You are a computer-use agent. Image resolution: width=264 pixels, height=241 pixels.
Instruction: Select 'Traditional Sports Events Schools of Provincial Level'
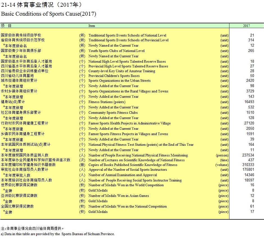128,40
